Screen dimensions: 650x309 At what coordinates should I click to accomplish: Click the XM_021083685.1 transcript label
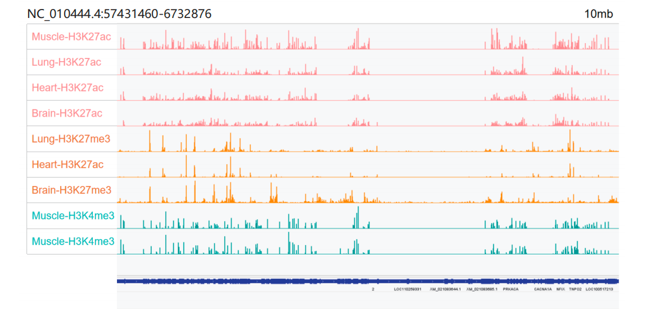(482, 289)
